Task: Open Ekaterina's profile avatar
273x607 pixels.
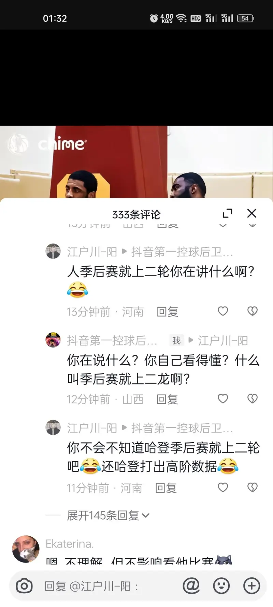Action: [26, 549]
